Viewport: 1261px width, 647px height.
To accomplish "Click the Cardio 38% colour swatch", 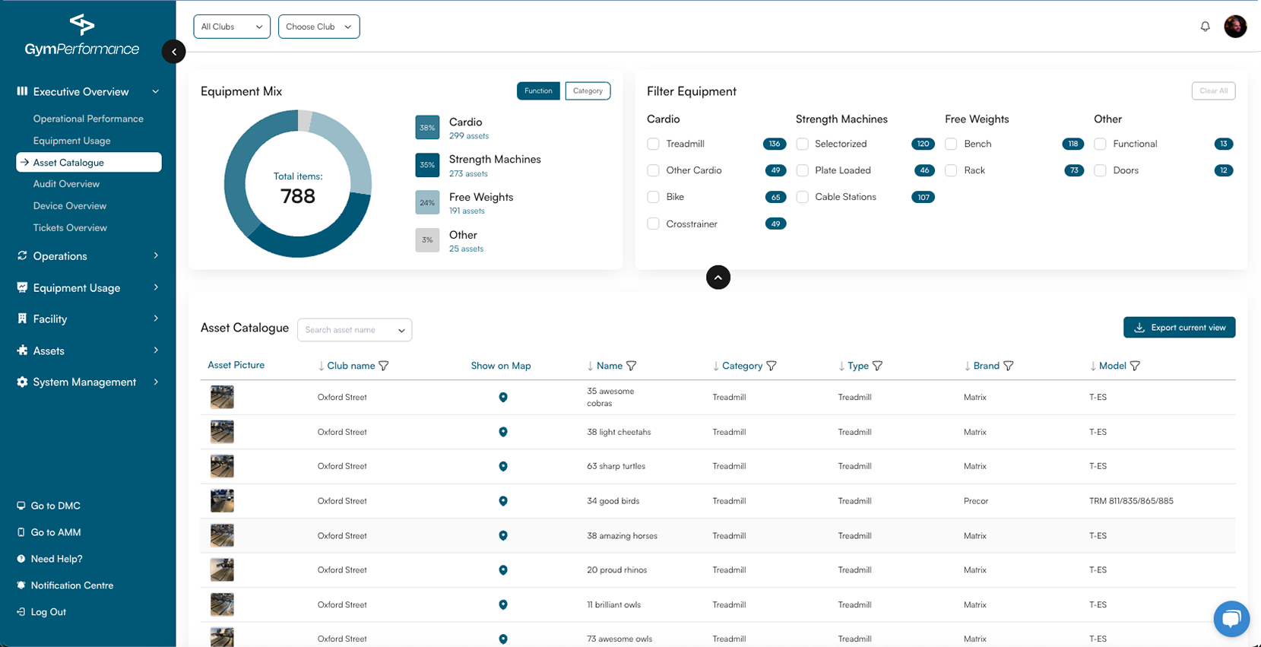I will 427,128.
